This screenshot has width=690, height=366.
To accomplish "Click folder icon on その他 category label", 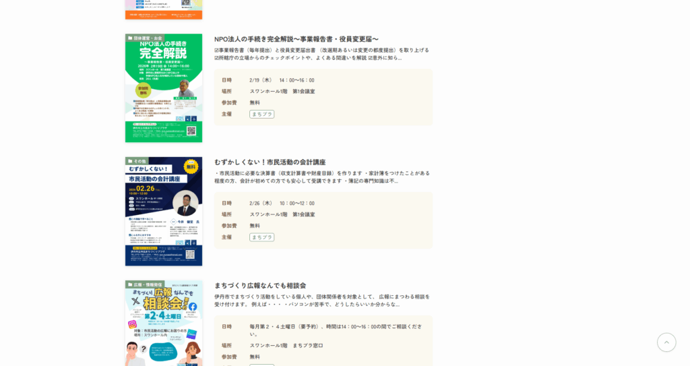I will point(129,162).
